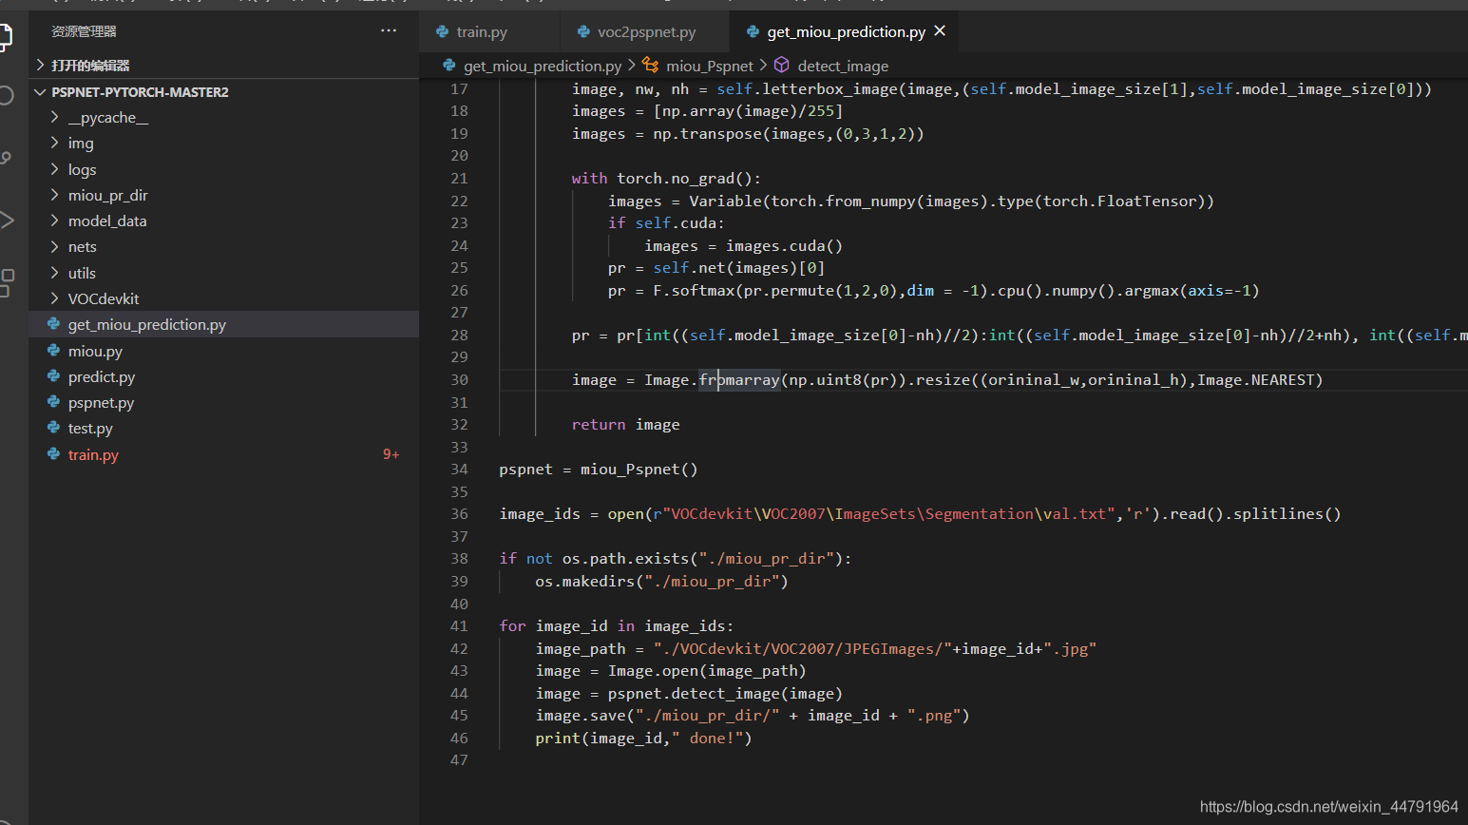Switch to the voc2pspnet.py editor tab
This screenshot has width=1468, height=825.
coord(645,31)
